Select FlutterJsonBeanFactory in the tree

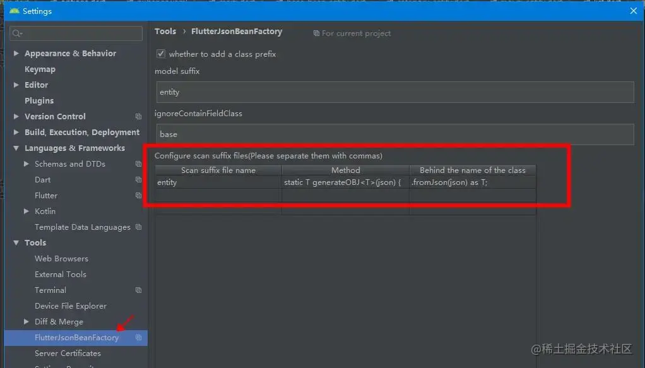(76, 338)
